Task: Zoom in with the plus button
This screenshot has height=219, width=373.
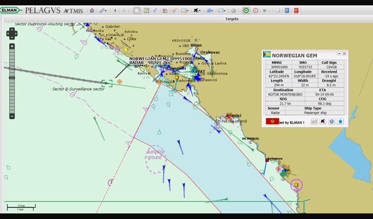Action: pyautogui.click(x=12, y=46)
